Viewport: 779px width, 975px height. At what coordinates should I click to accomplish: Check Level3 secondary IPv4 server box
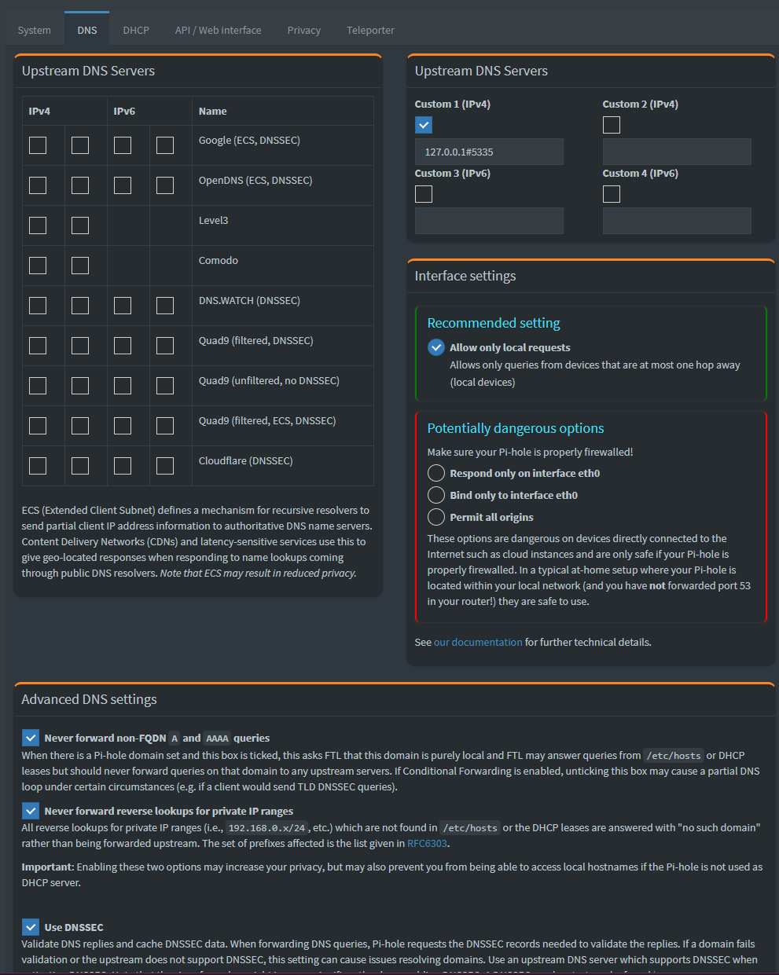(x=80, y=225)
